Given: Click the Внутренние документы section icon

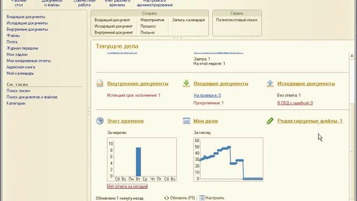Looking at the screenshot, I should coord(100,83).
